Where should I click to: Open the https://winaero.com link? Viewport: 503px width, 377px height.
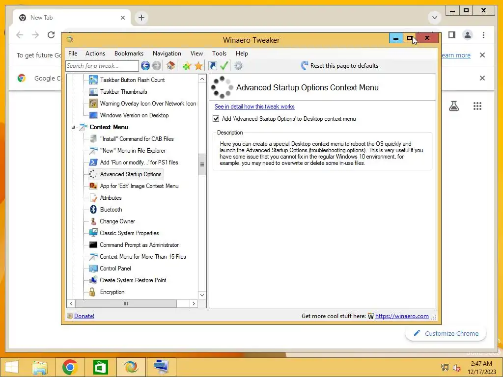point(402,316)
